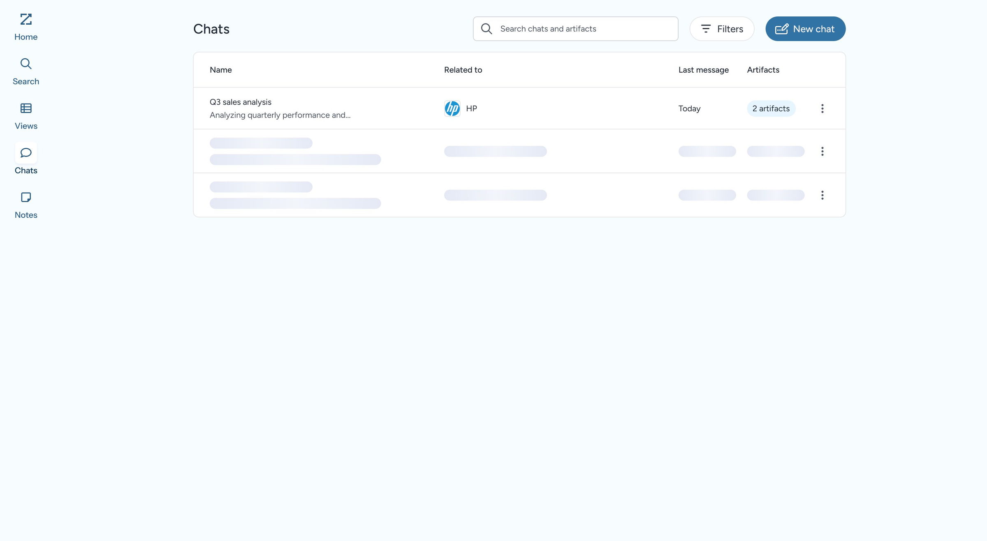The width and height of the screenshot is (987, 541).
Task: Open the Notes sidebar icon
Action: click(26, 197)
